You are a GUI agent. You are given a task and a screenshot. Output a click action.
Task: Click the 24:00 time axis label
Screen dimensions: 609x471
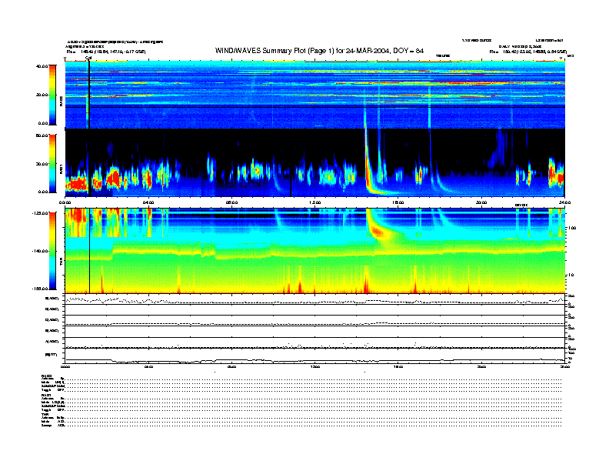click(564, 202)
